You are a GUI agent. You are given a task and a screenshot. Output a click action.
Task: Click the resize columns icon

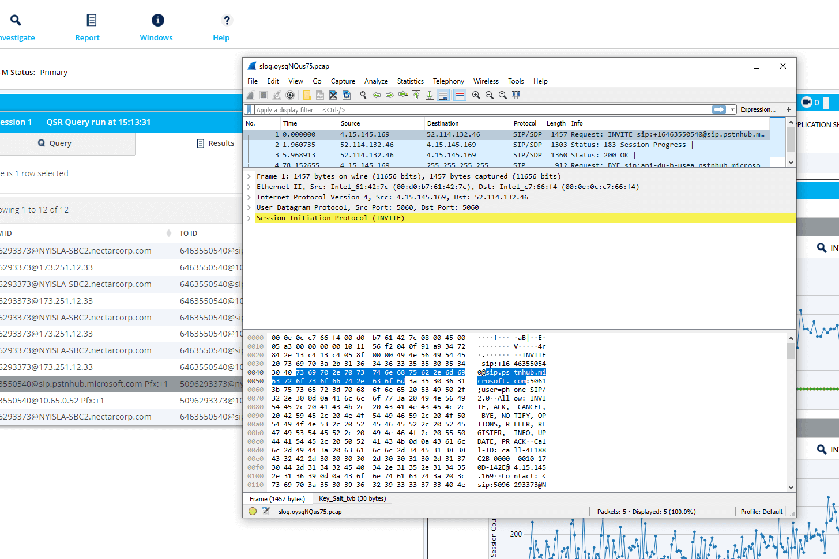[516, 95]
